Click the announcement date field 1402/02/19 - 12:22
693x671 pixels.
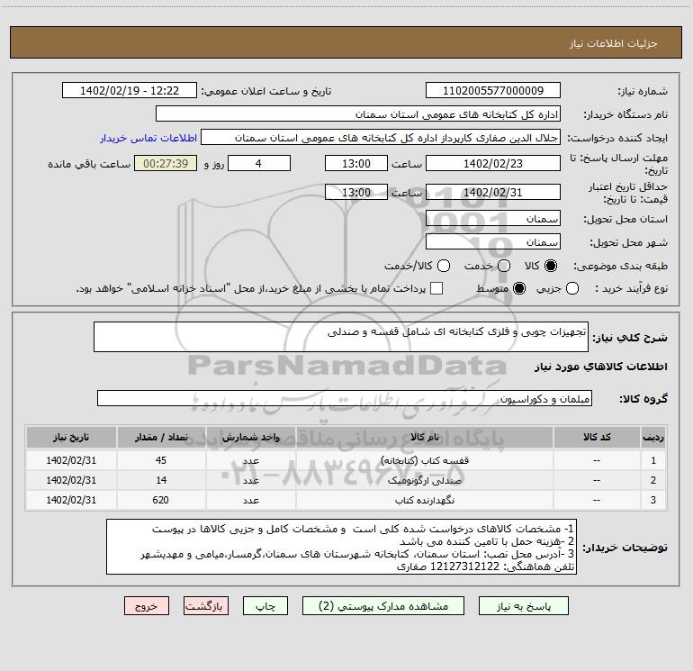tap(130, 91)
